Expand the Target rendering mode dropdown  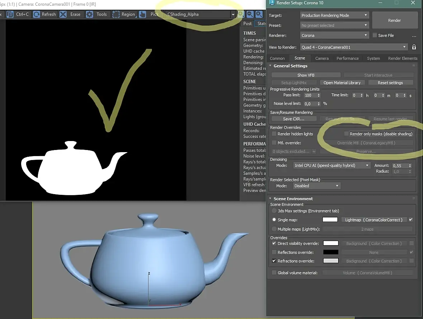click(334, 15)
